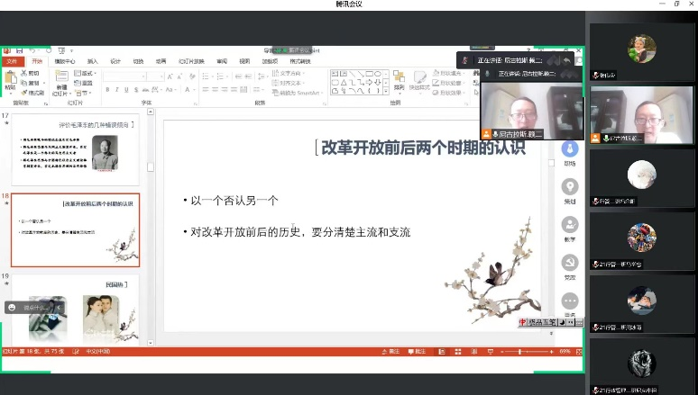This screenshot has width=698, height=395.
Task: Click the hammer and sickle icon in the sidebar
Action: point(569,263)
